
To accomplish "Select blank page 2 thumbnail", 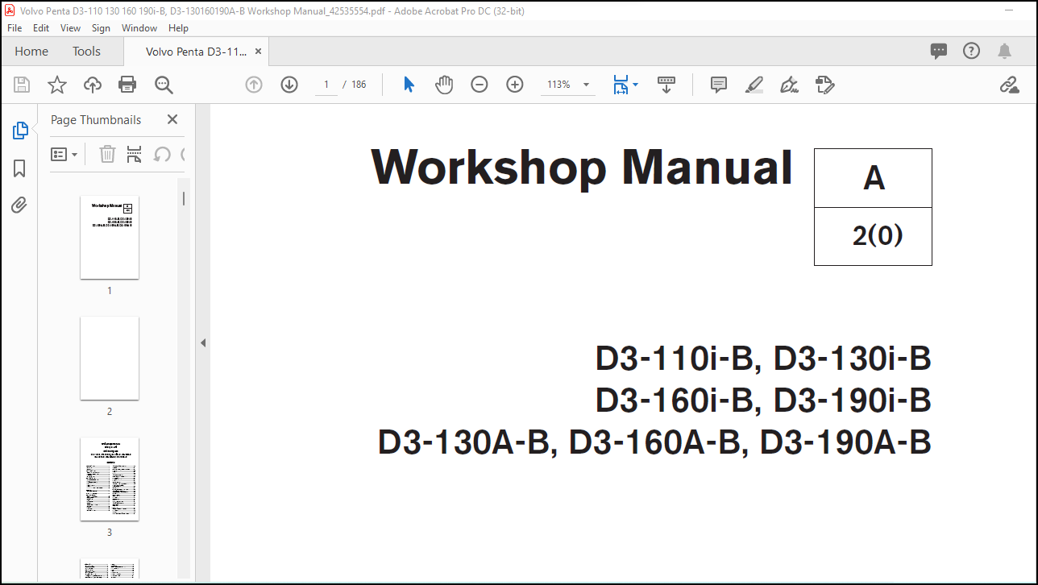I will (110, 358).
